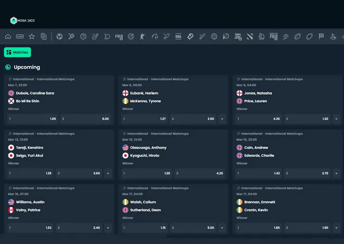Screen dimensions: 344x244
Task: Expand more markets for Eubank vs McKenna
Action: click(x=222, y=119)
